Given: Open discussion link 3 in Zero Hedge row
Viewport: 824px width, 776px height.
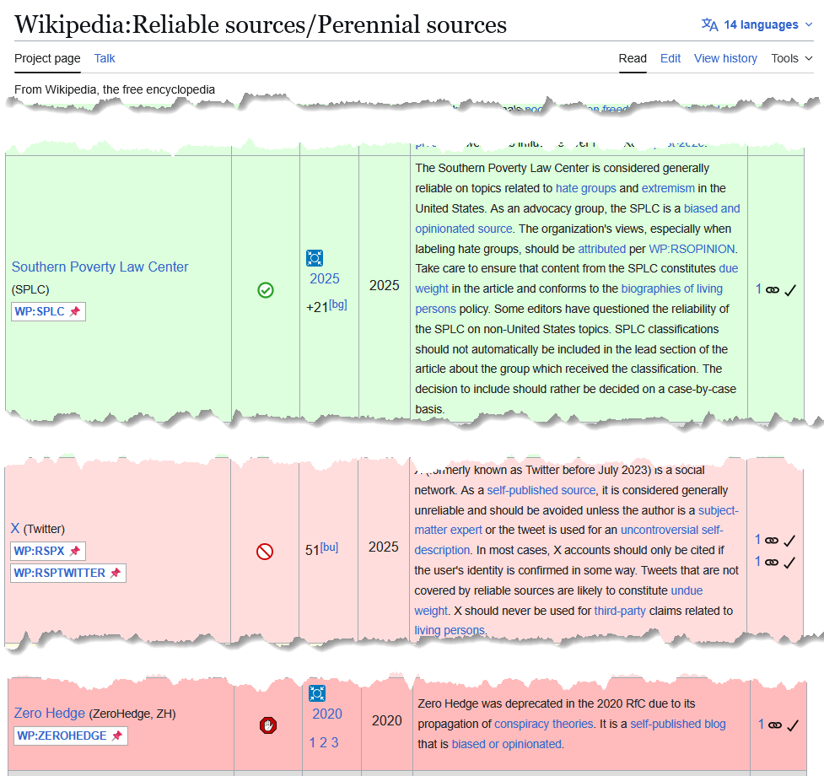Looking at the screenshot, I should (335, 743).
